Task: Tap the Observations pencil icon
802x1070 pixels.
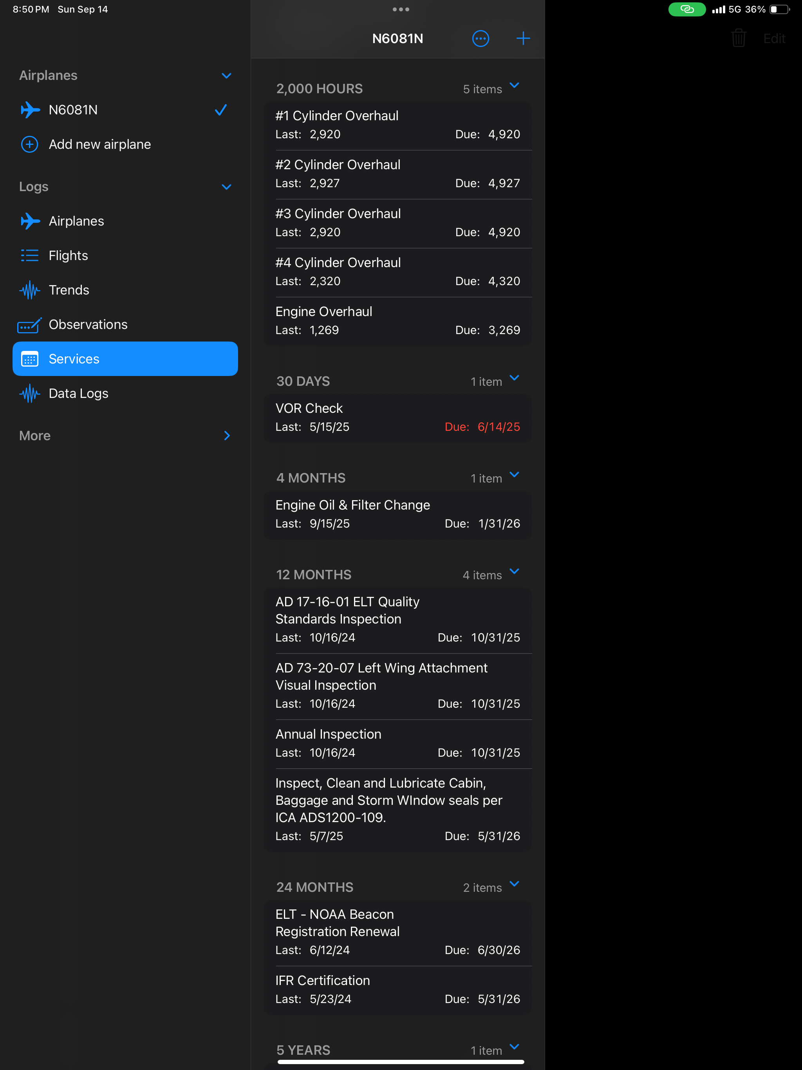Action: (x=29, y=325)
